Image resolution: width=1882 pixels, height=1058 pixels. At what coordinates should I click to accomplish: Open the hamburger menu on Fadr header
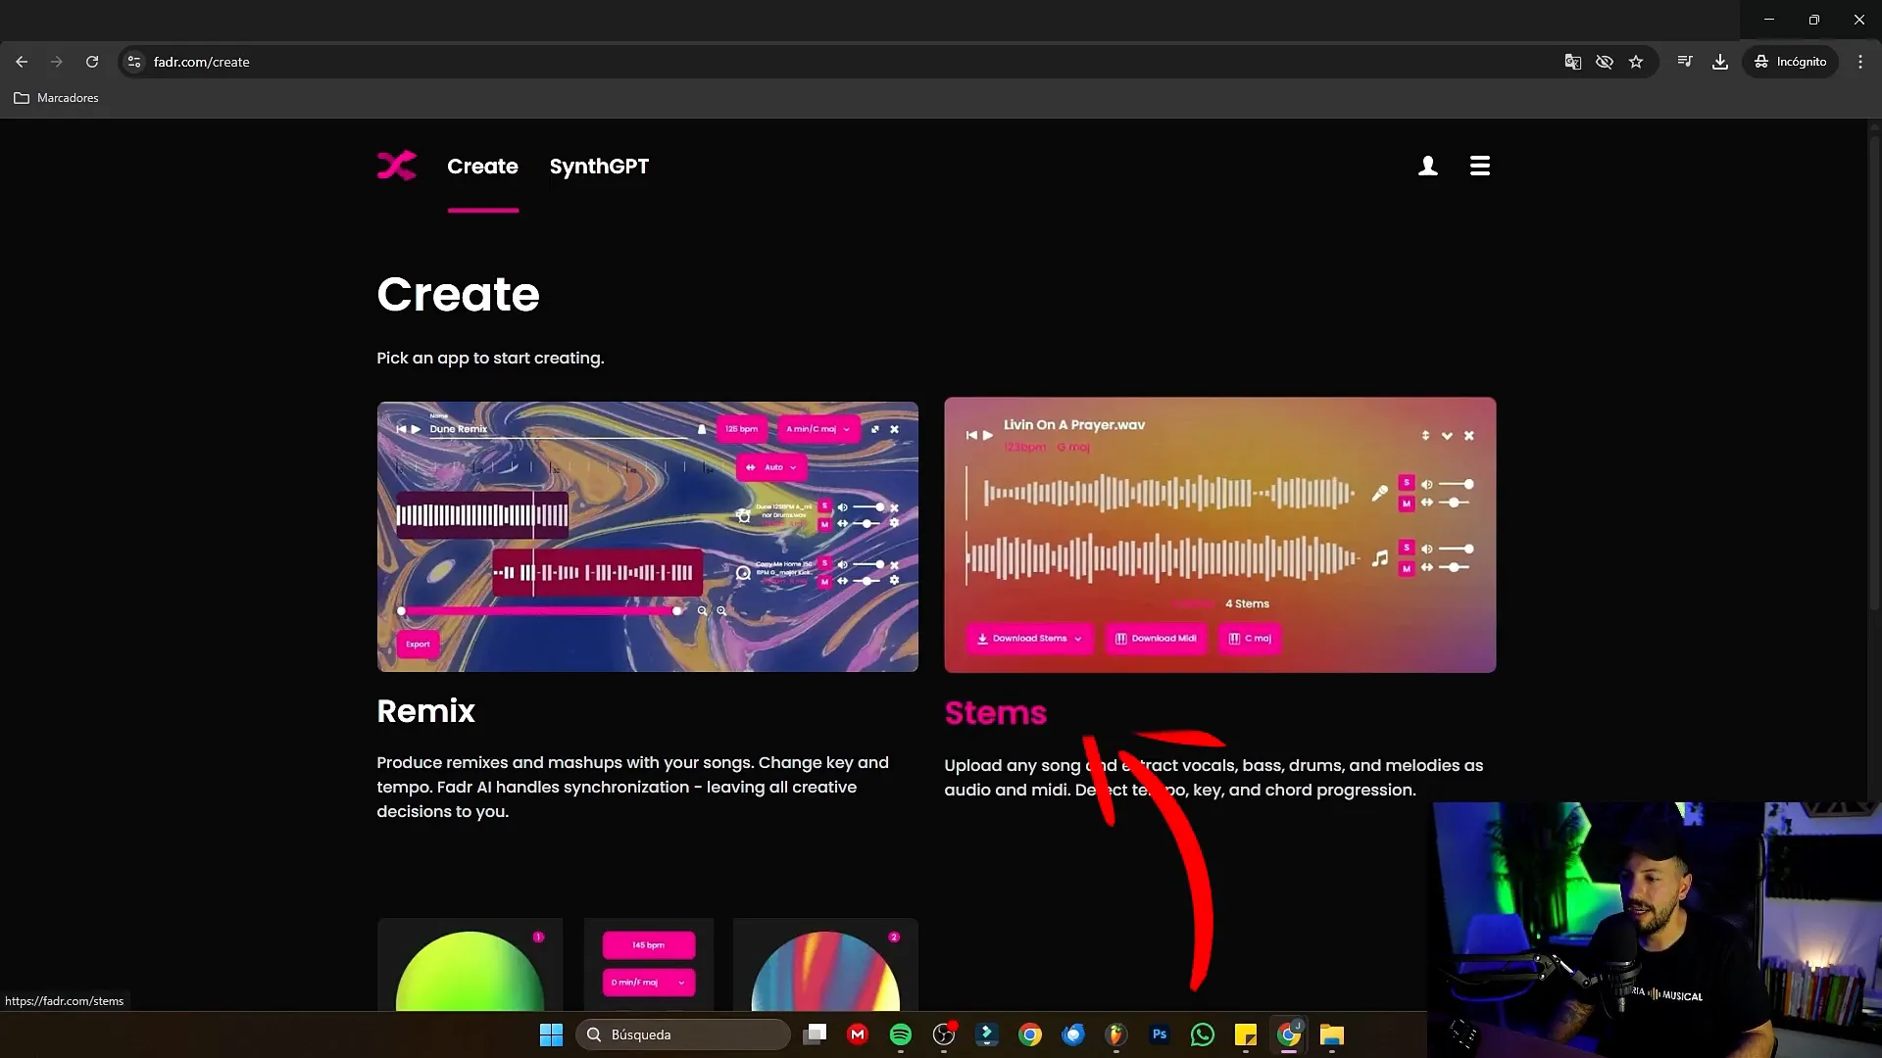[1480, 166]
